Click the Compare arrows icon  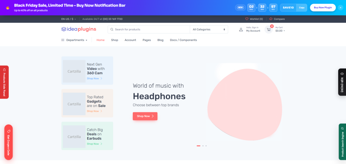tap(271, 19)
